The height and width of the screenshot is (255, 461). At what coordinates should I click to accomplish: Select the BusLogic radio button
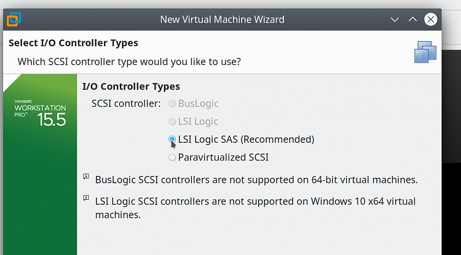172,104
